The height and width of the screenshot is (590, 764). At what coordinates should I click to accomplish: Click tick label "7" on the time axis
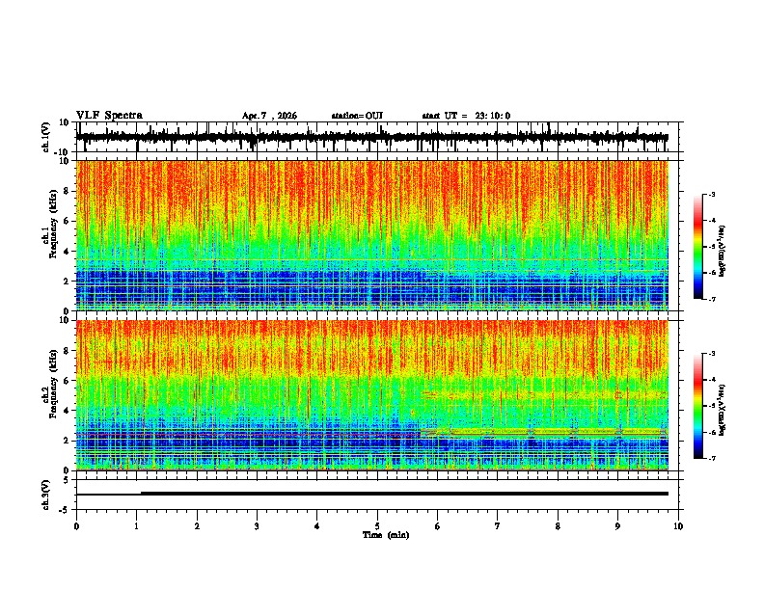click(x=498, y=526)
